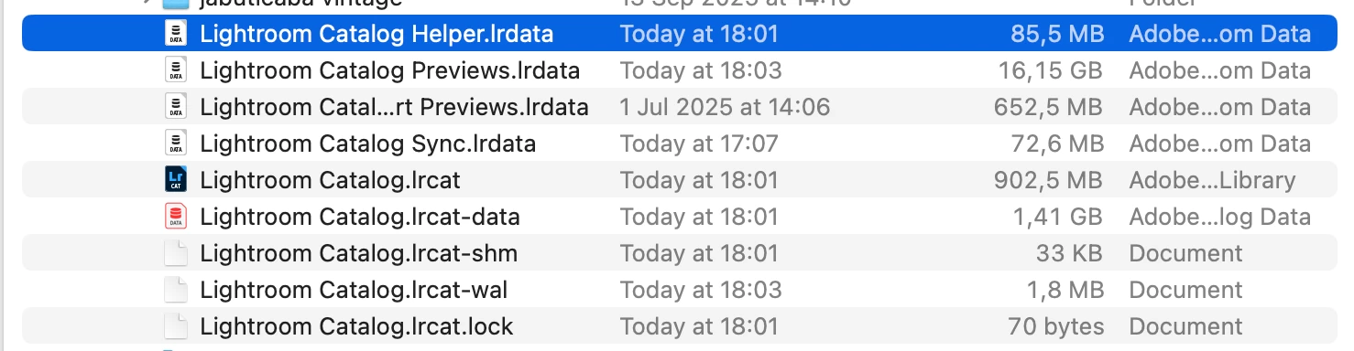Select the Lightroom Catalog Previews.lrdata icon
1354x351 pixels.
pyautogui.click(x=176, y=70)
